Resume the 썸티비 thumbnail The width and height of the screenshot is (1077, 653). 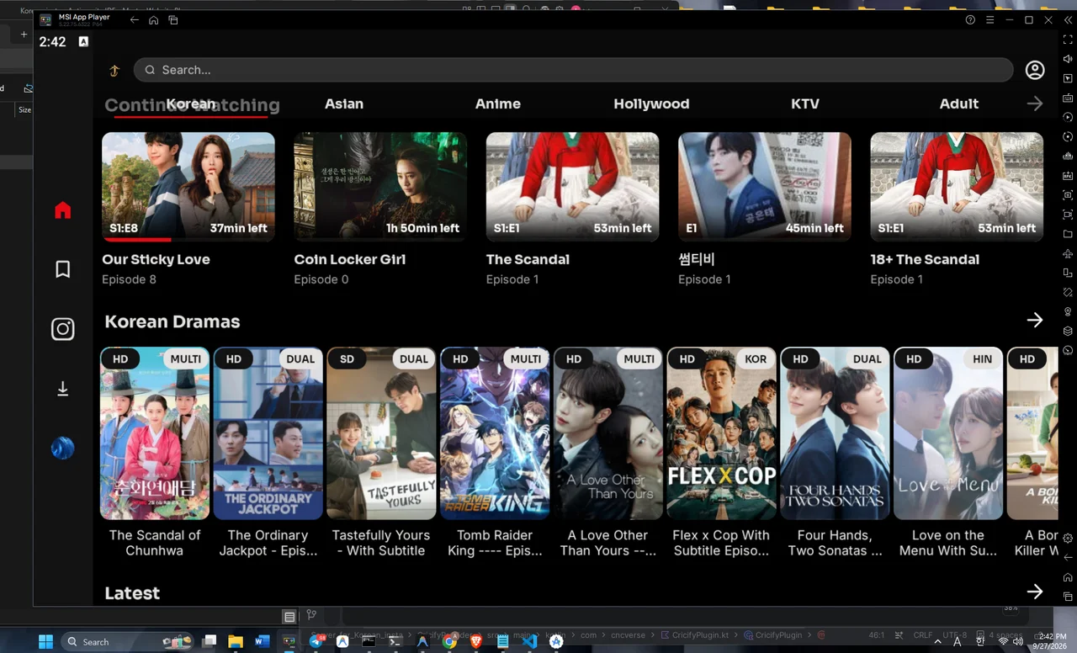tap(765, 187)
